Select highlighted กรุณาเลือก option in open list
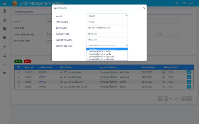Image resolution: width=199 pixels, height=124 pixels. coord(107,49)
